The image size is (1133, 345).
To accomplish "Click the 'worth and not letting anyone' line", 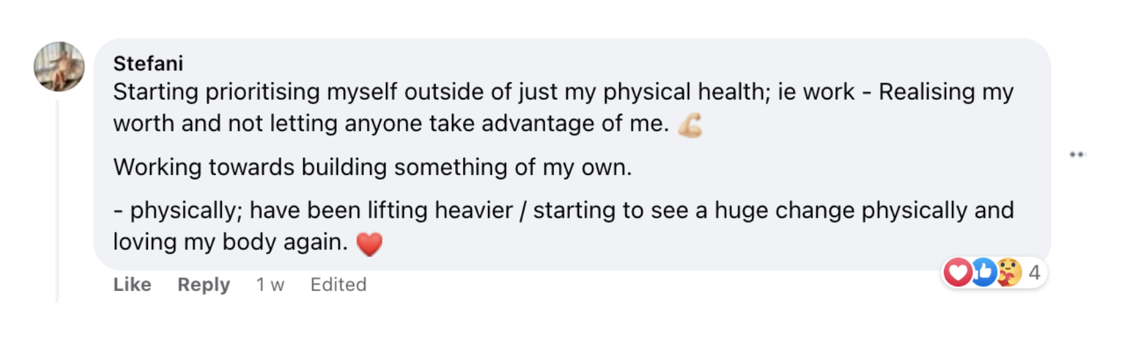I will point(390,124).
